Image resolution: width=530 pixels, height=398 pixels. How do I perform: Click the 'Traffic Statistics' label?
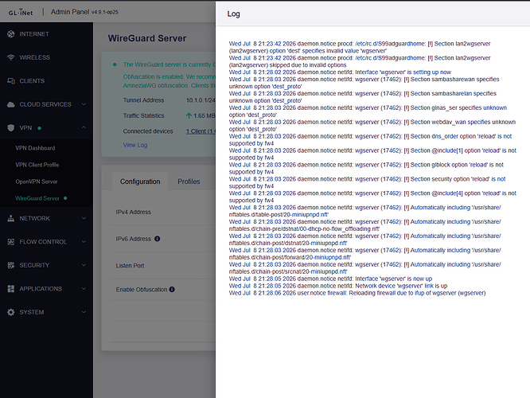[143, 115]
